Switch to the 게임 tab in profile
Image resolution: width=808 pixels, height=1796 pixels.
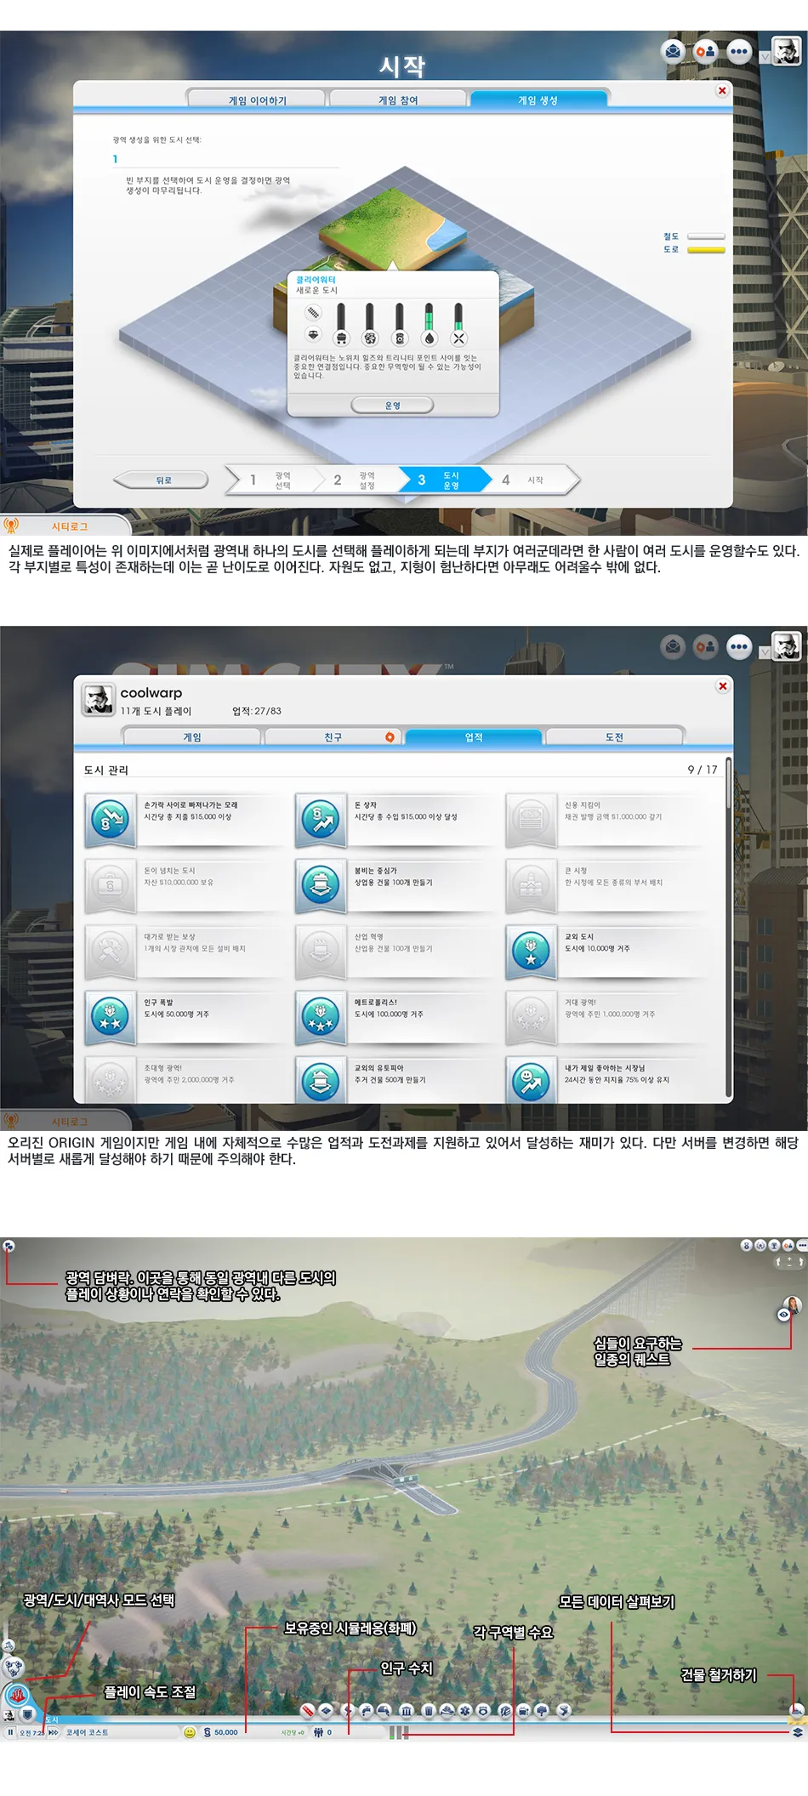[192, 737]
